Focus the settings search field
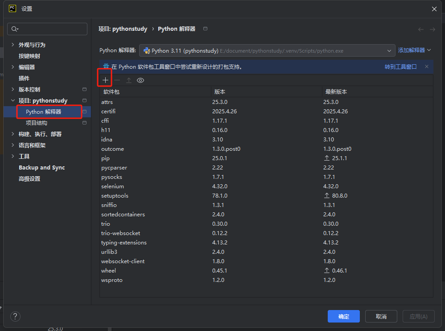Image resolution: width=445 pixels, height=331 pixels. 47,29
